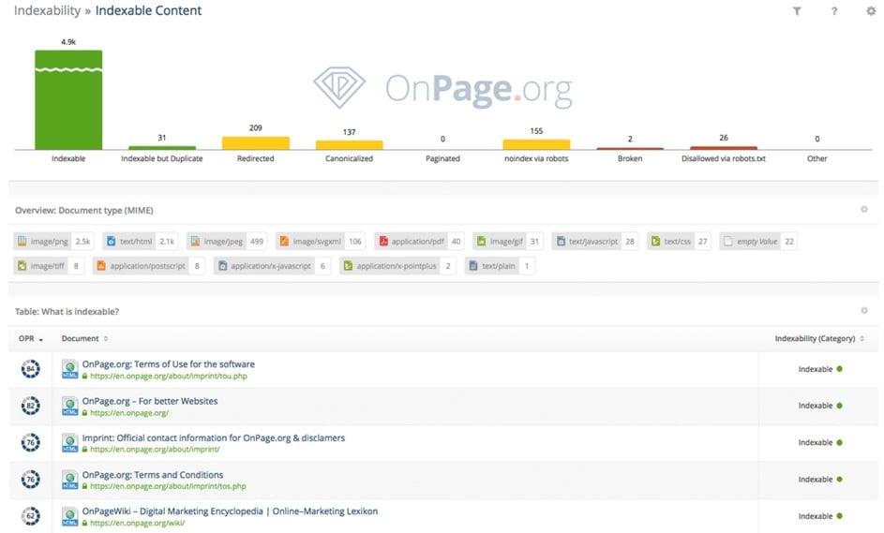Click Table: What is indexable? heading
This screenshot has width=884, height=533.
(67, 312)
